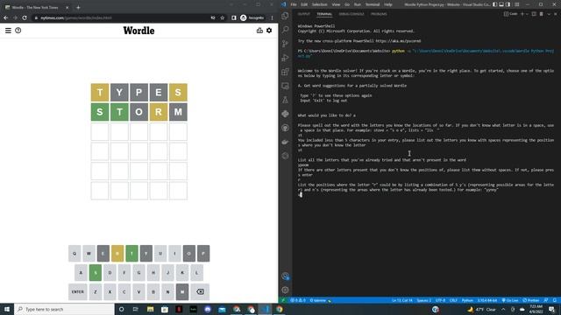Open VS Code Run and Debug view

[285, 58]
